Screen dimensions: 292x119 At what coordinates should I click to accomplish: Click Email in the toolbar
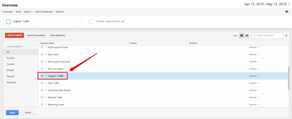coord(18,12)
